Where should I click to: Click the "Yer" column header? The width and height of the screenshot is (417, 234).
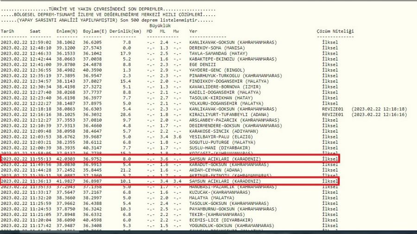[193, 31]
